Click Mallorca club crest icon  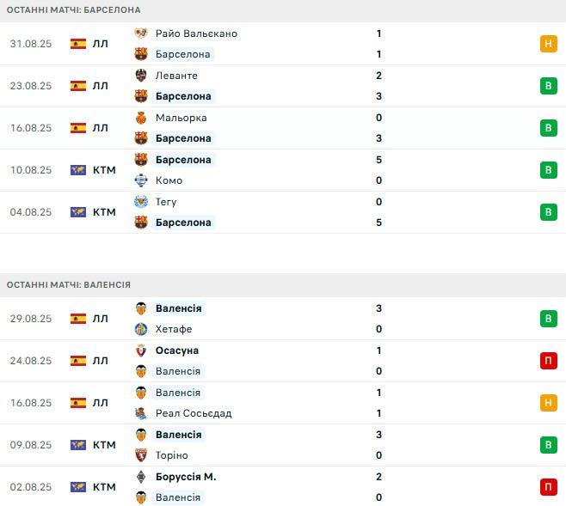[142, 118]
